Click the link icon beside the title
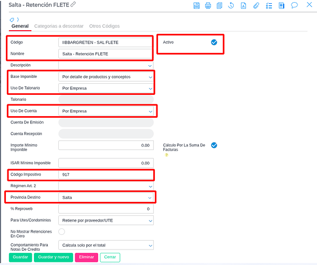The height and width of the screenshot is (265, 317). tap(73, 4)
